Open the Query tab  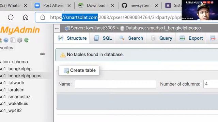161,38
